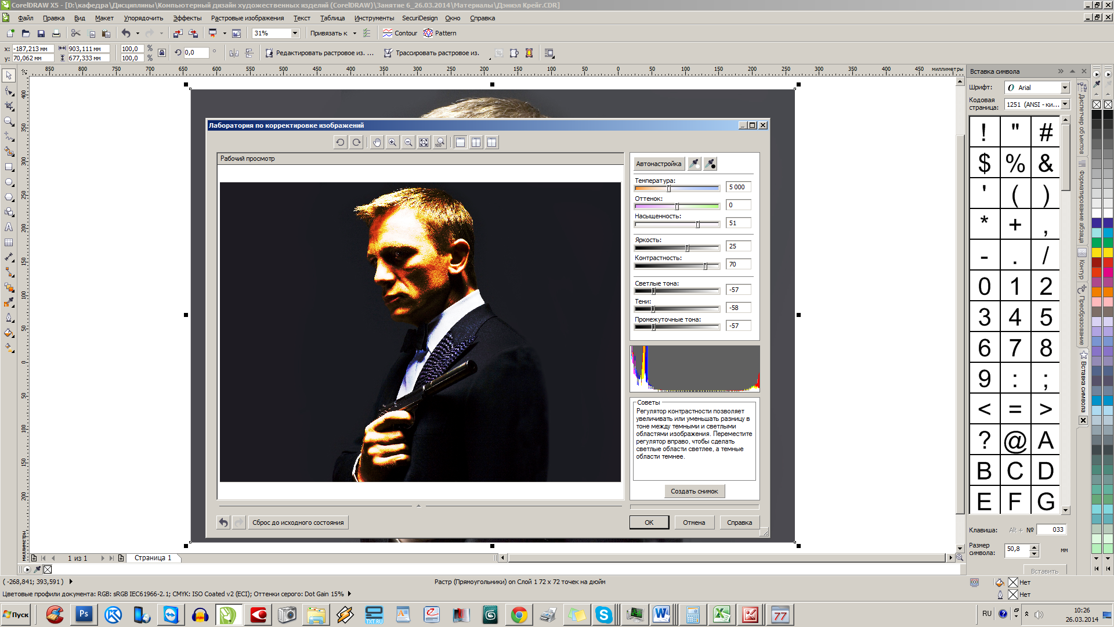Select the @ symbol in character grid
Image resolution: width=1114 pixels, height=627 pixels.
(1015, 440)
